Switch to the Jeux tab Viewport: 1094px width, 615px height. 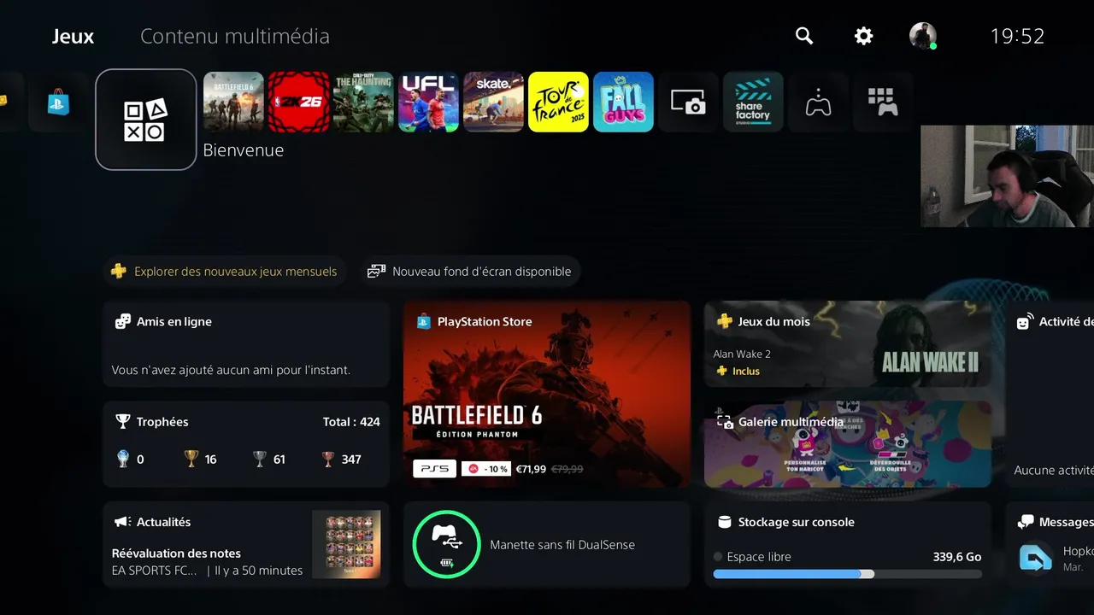click(x=73, y=37)
